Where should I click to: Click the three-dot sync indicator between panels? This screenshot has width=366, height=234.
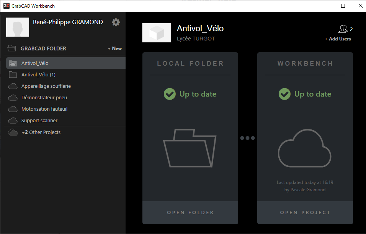(247, 138)
